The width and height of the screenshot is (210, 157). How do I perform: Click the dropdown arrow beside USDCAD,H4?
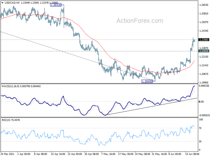pos(2,3)
